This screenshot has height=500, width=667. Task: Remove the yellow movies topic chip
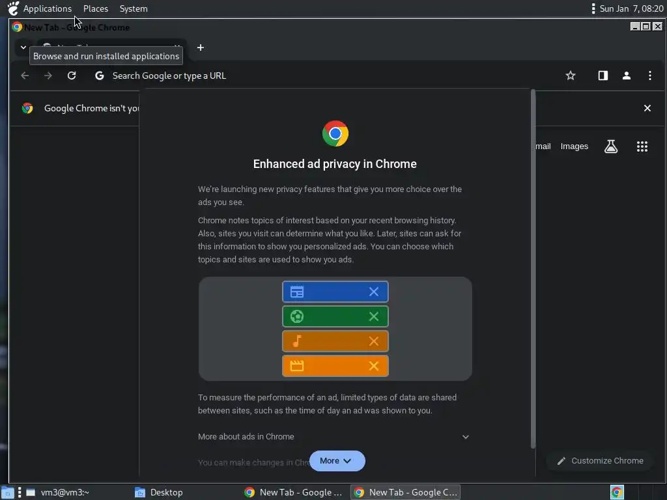point(373,366)
